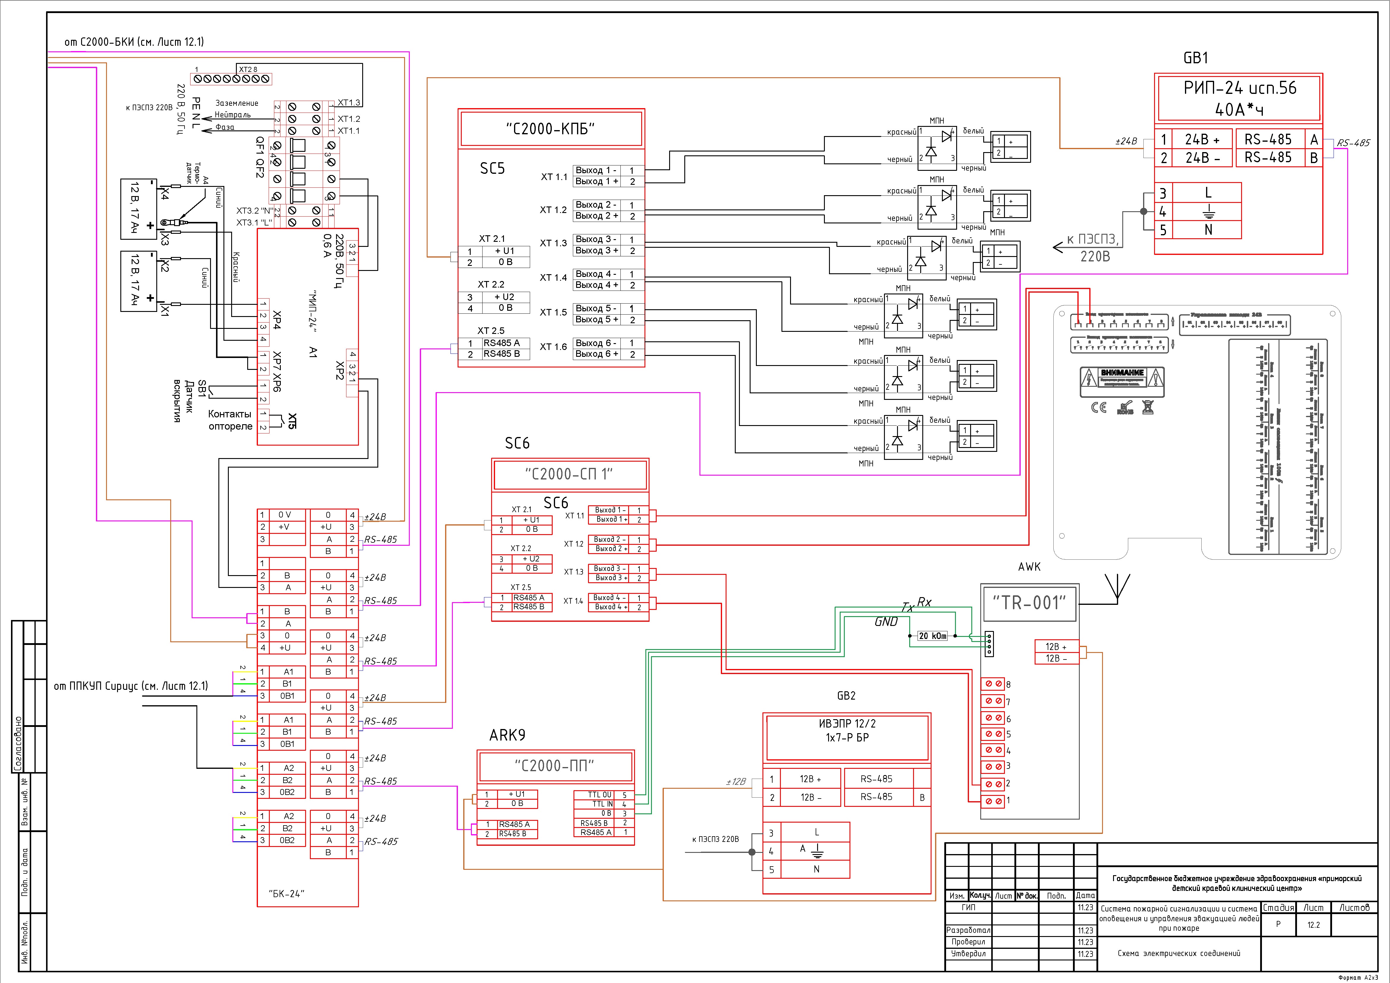This screenshot has width=1390, height=983.
Task: Click the Датчик вскрытия label
Action: click(x=183, y=401)
